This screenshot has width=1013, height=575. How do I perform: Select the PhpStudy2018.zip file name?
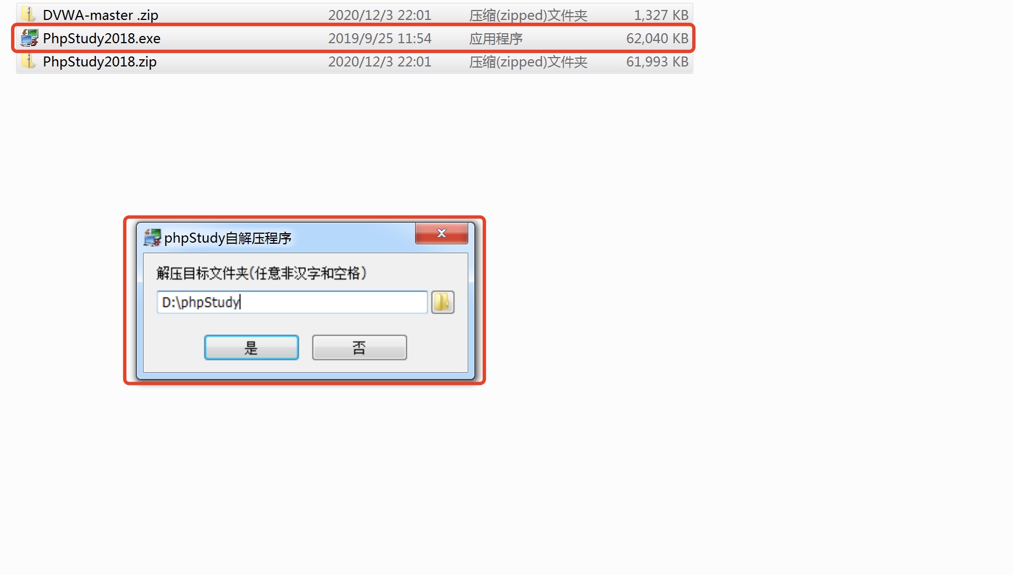tap(100, 61)
